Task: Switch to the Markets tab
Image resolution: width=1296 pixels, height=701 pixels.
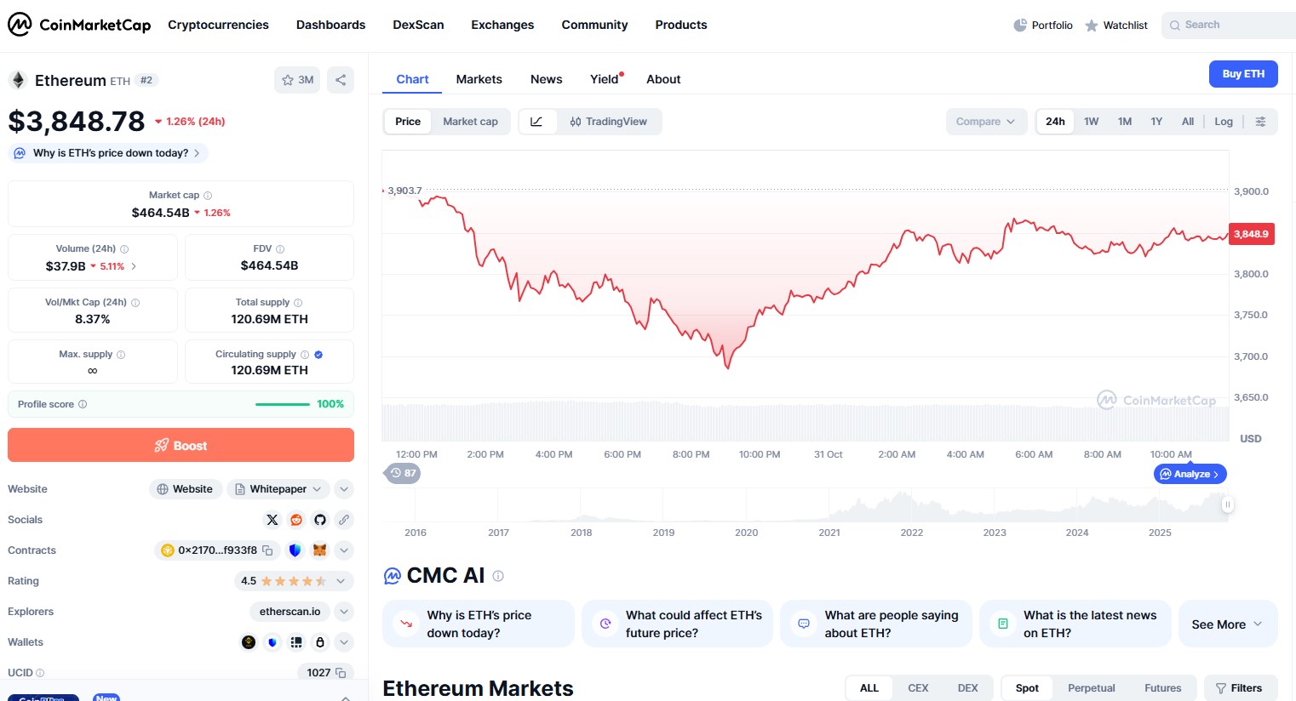Action: 479,79
